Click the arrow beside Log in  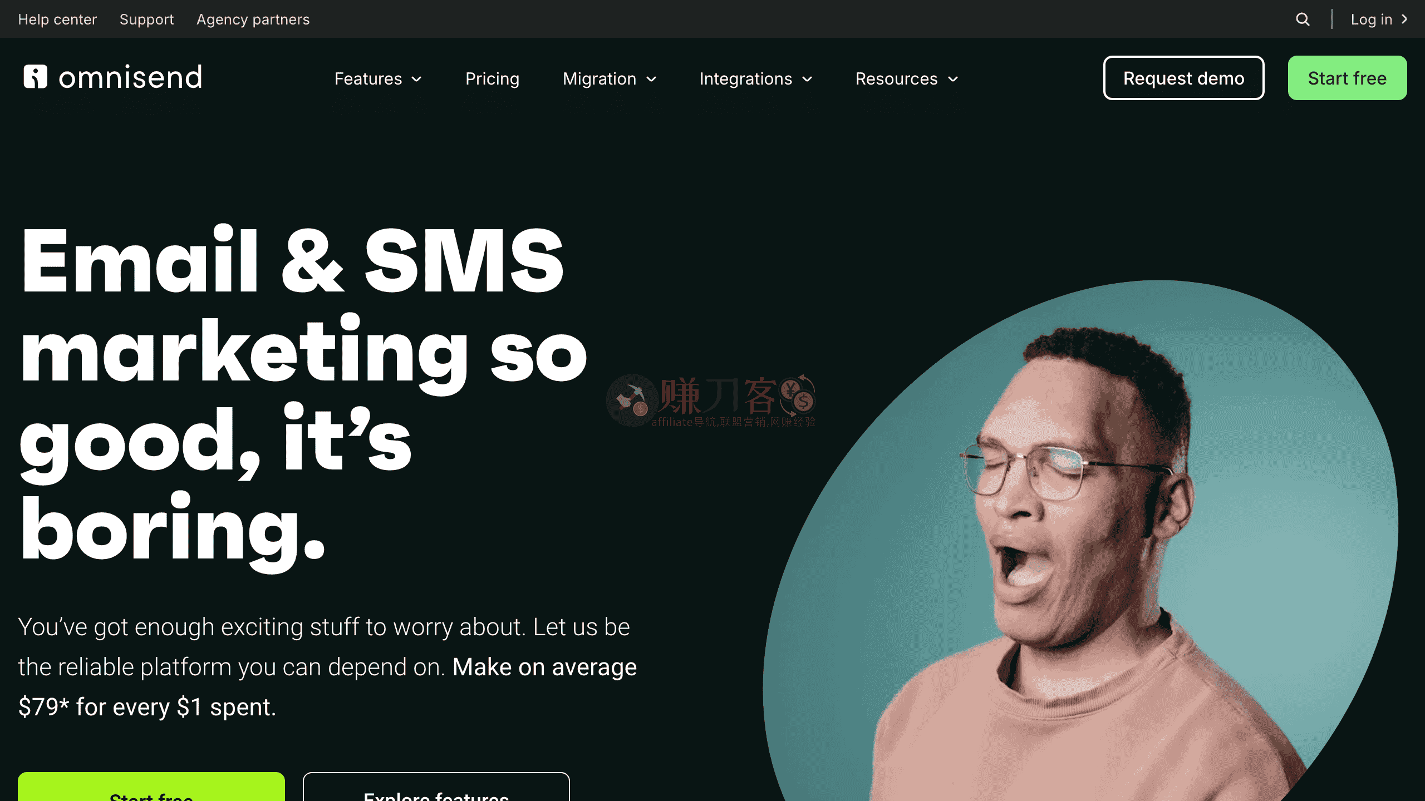click(1404, 19)
